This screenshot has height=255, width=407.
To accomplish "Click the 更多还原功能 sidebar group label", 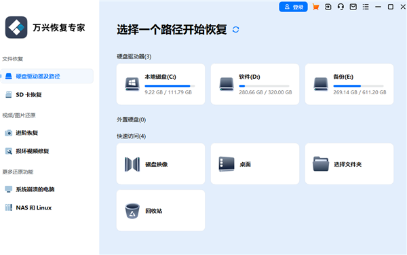I will pos(18,172).
